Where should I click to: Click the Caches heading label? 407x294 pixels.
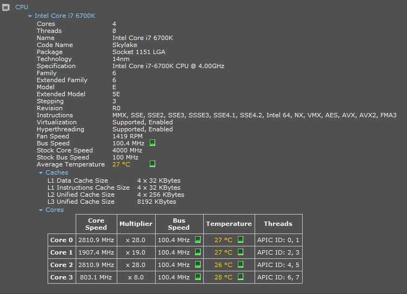57,172
